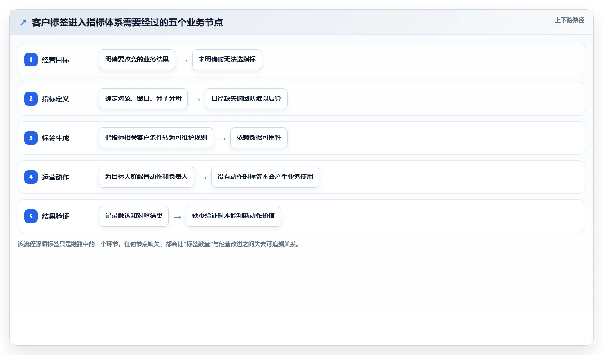Click the 标签生成 row label
Viewport: 603px width, 355px height.
point(56,138)
